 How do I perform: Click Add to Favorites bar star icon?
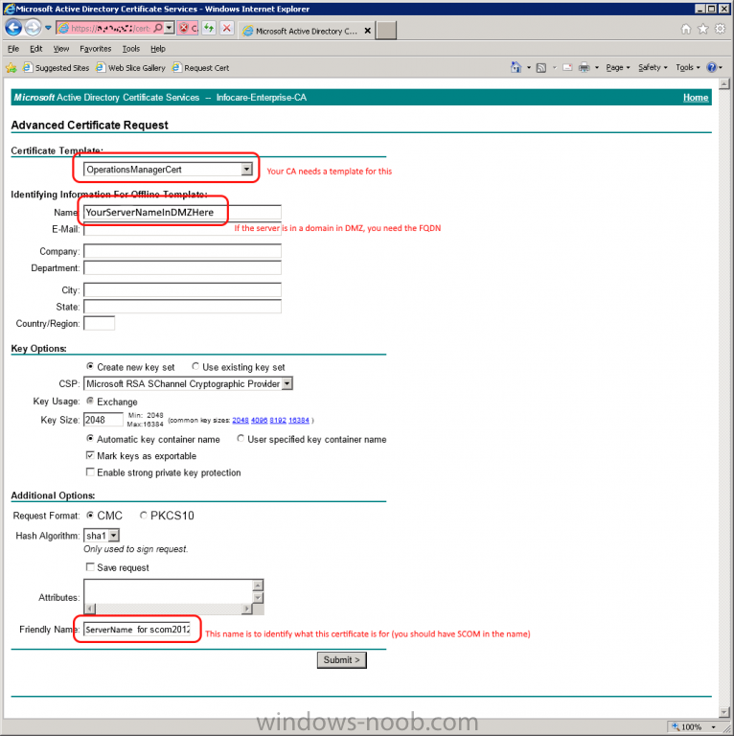click(11, 68)
